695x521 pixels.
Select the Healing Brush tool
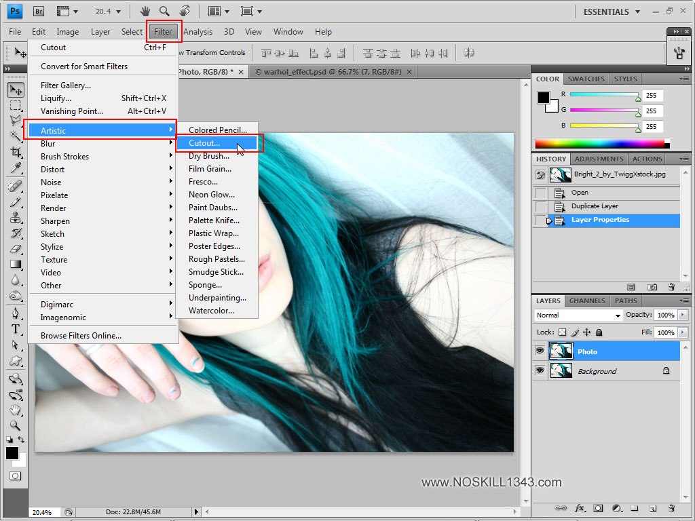[x=16, y=186]
